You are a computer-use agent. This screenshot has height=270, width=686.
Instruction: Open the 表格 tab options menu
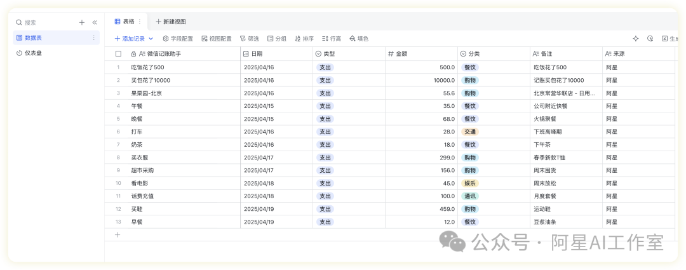tap(140, 22)
